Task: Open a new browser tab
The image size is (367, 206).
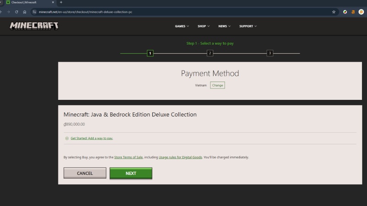Action: (x=61, y=2)
